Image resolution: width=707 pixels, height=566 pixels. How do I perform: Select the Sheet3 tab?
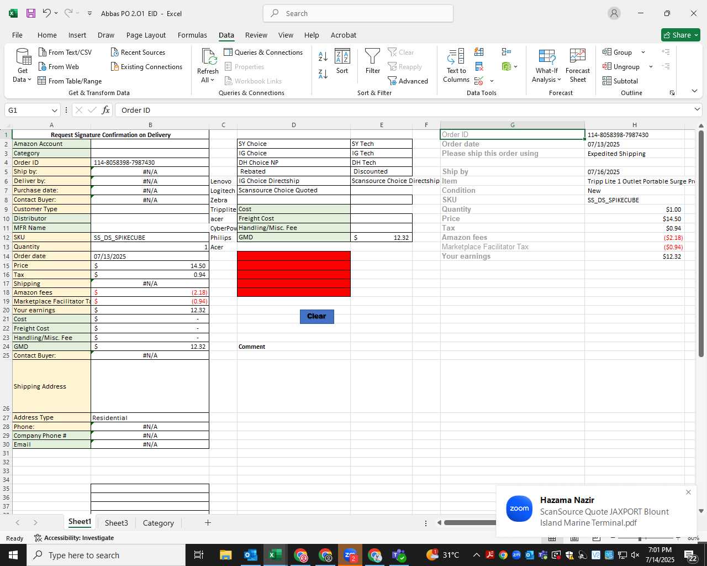[116, 523]
